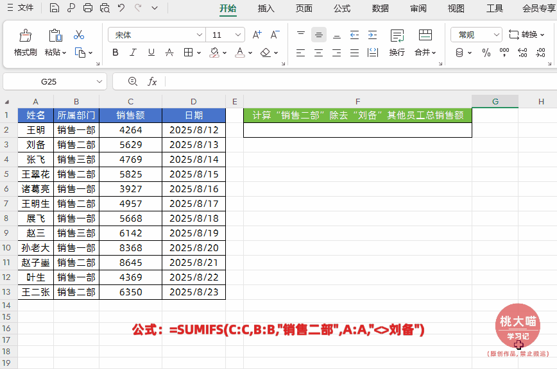Decrease indent
The image size is (557, 369).
coord(354,35)
